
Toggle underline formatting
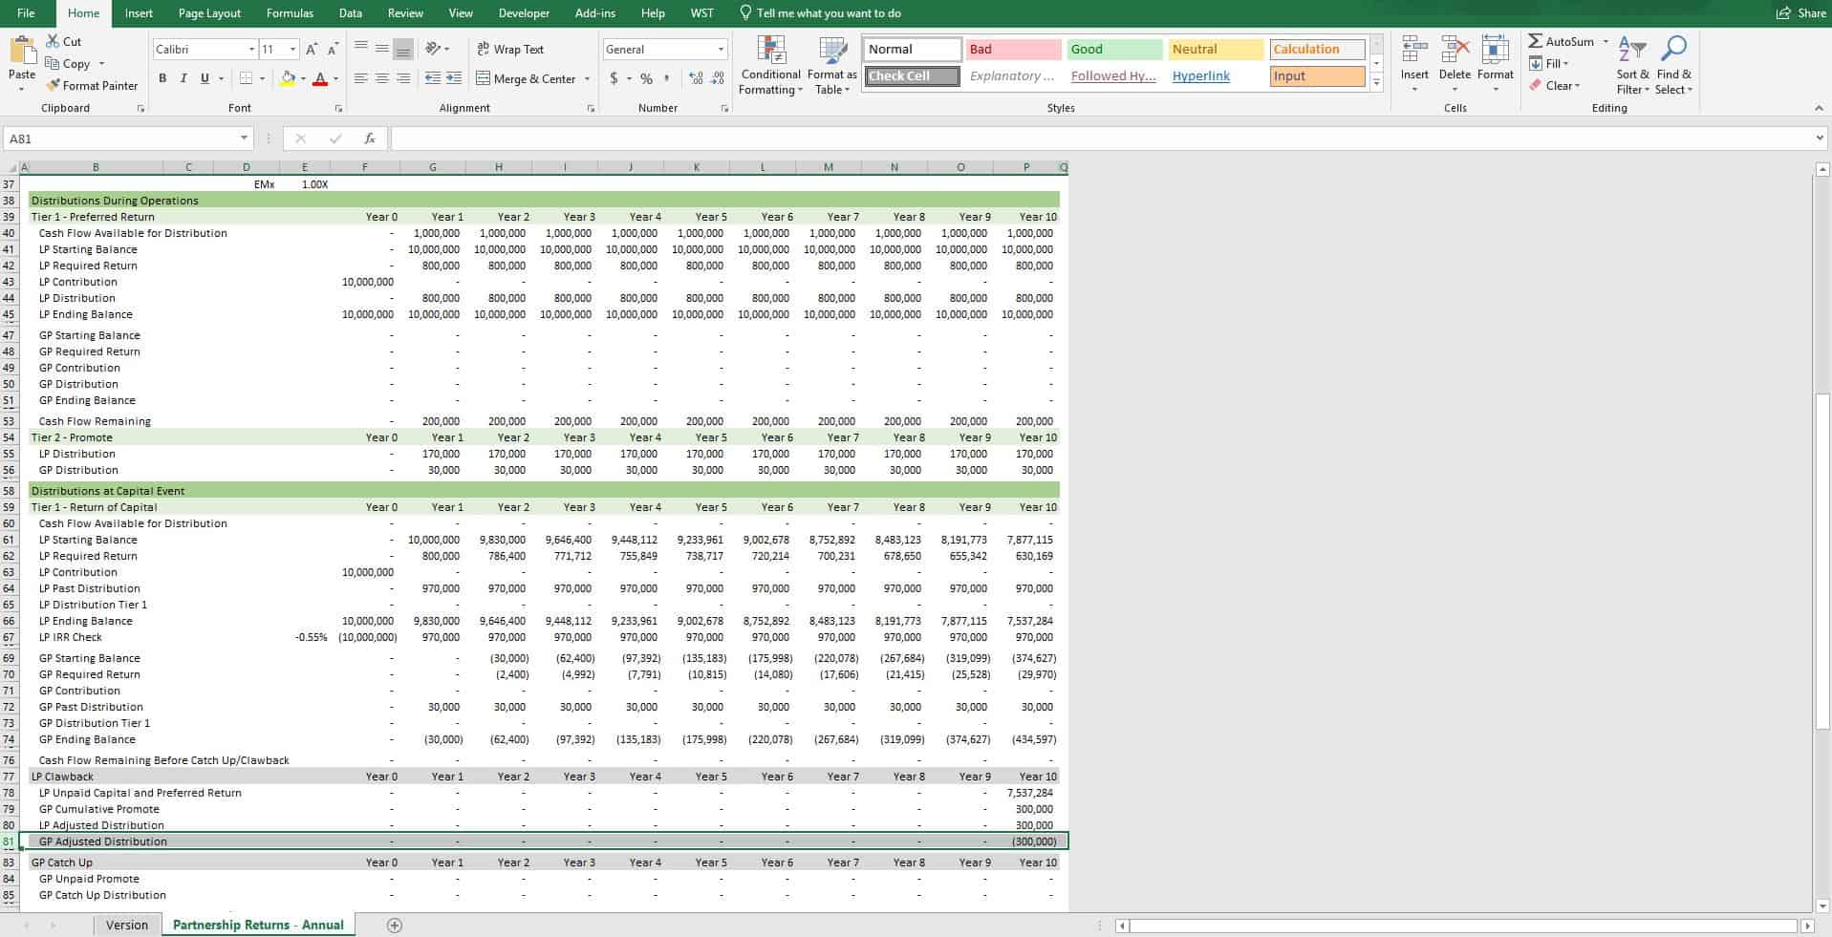click(204, 78)
